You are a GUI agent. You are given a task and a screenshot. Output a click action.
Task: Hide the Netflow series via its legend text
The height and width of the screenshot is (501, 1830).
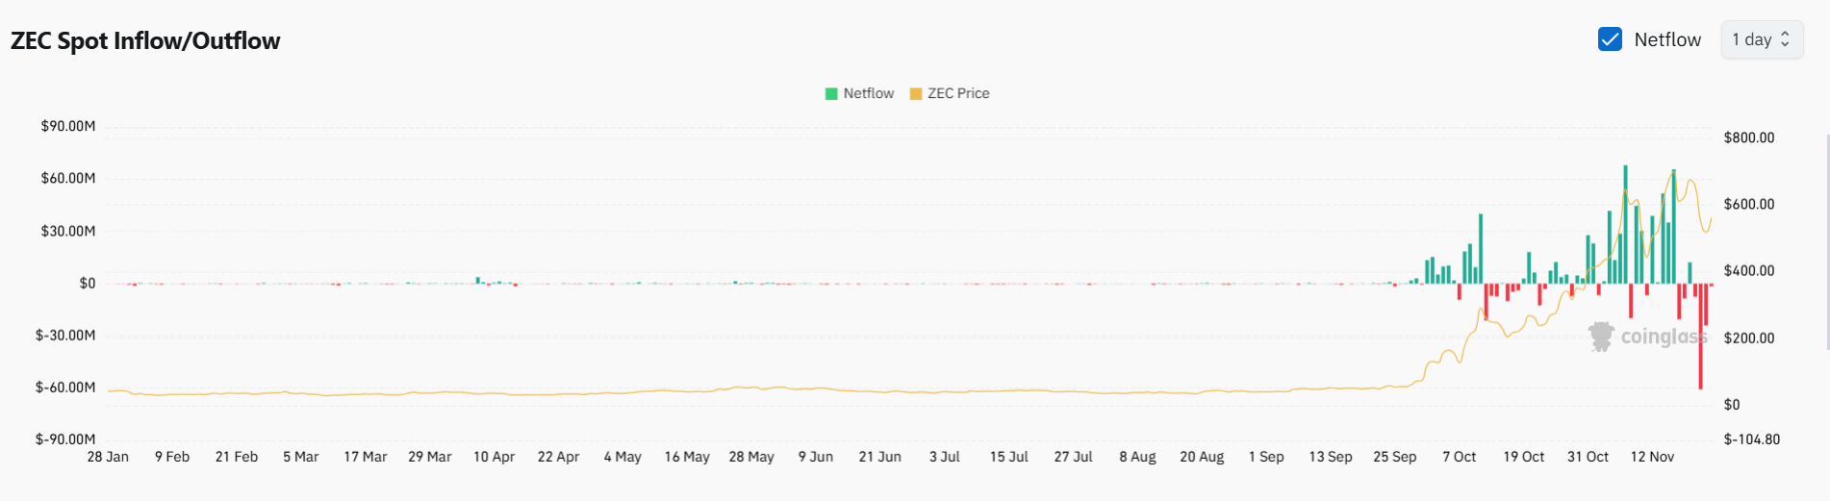tap(868, 93)
